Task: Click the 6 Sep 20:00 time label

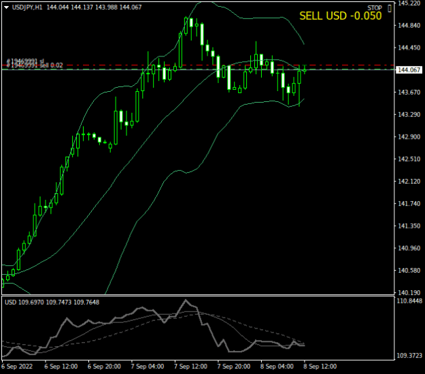Action: point(104,367)
